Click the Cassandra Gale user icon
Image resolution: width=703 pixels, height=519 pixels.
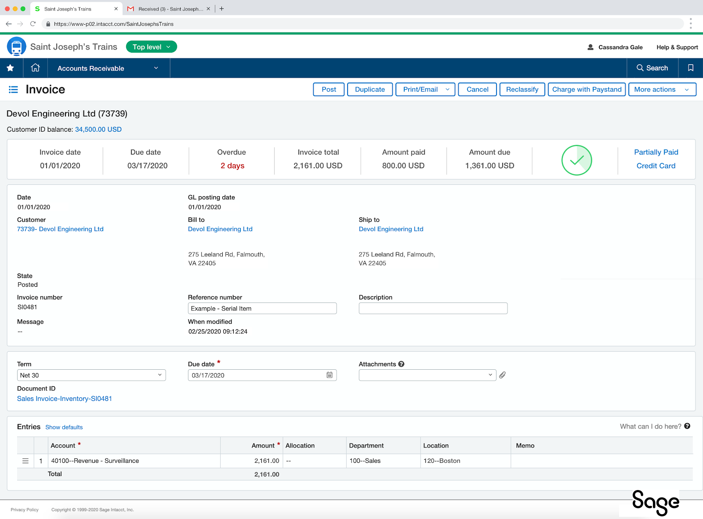[591, 47]
